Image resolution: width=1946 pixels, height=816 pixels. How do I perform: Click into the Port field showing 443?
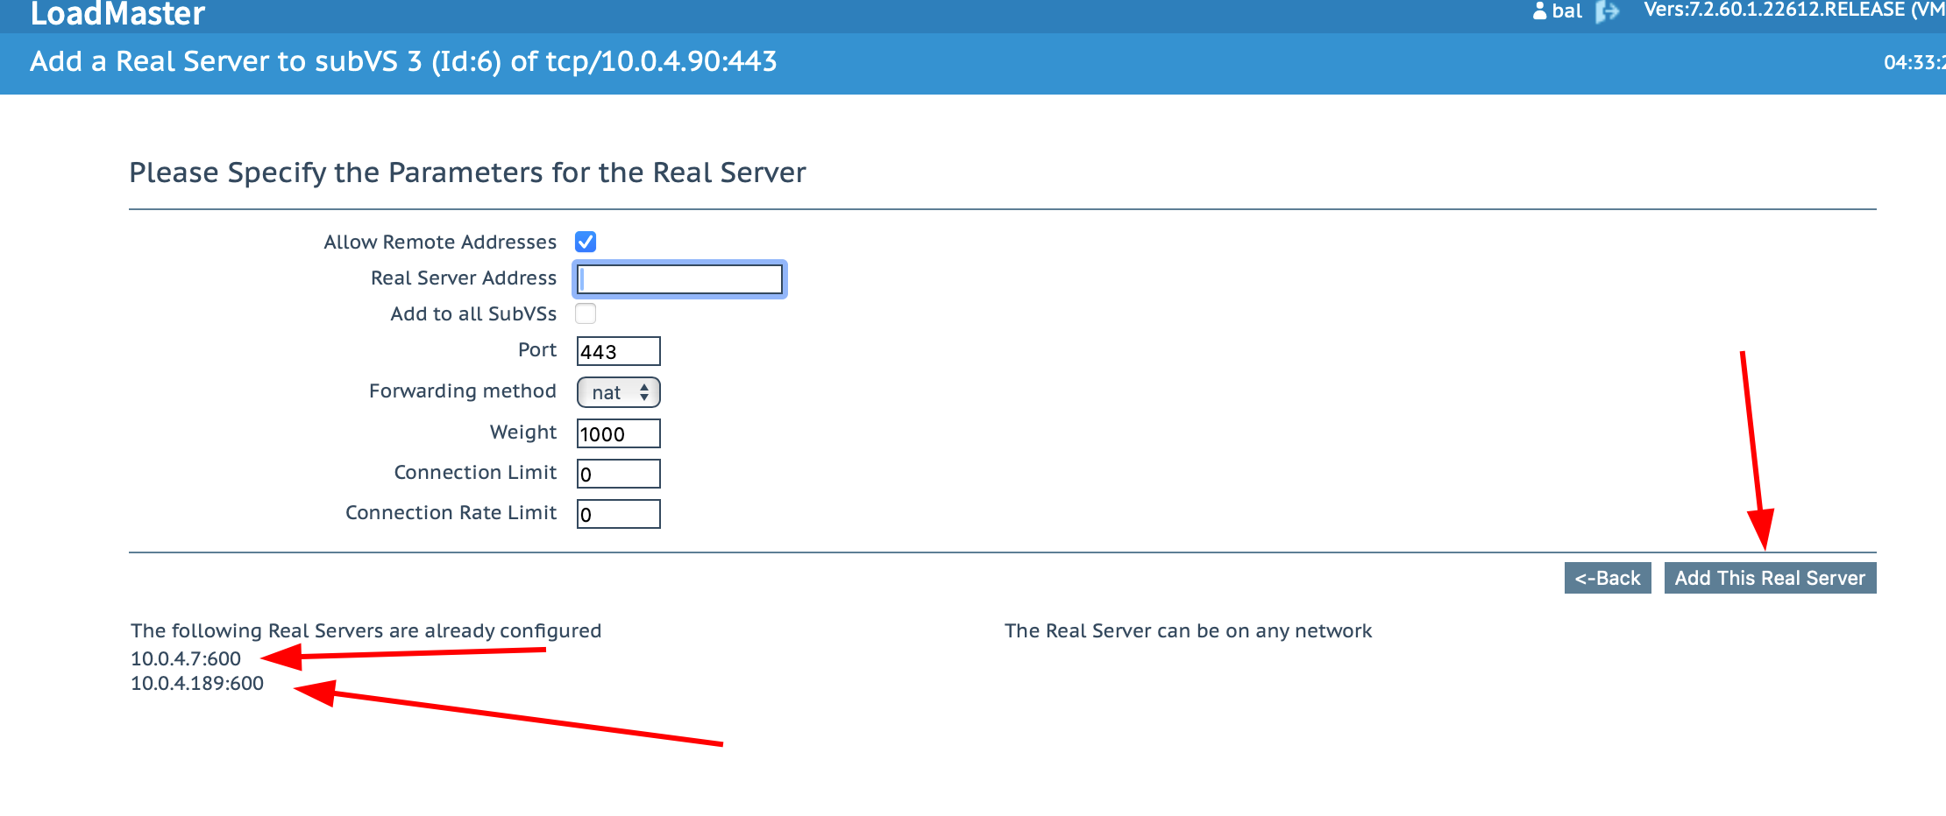tap(618, 351)
